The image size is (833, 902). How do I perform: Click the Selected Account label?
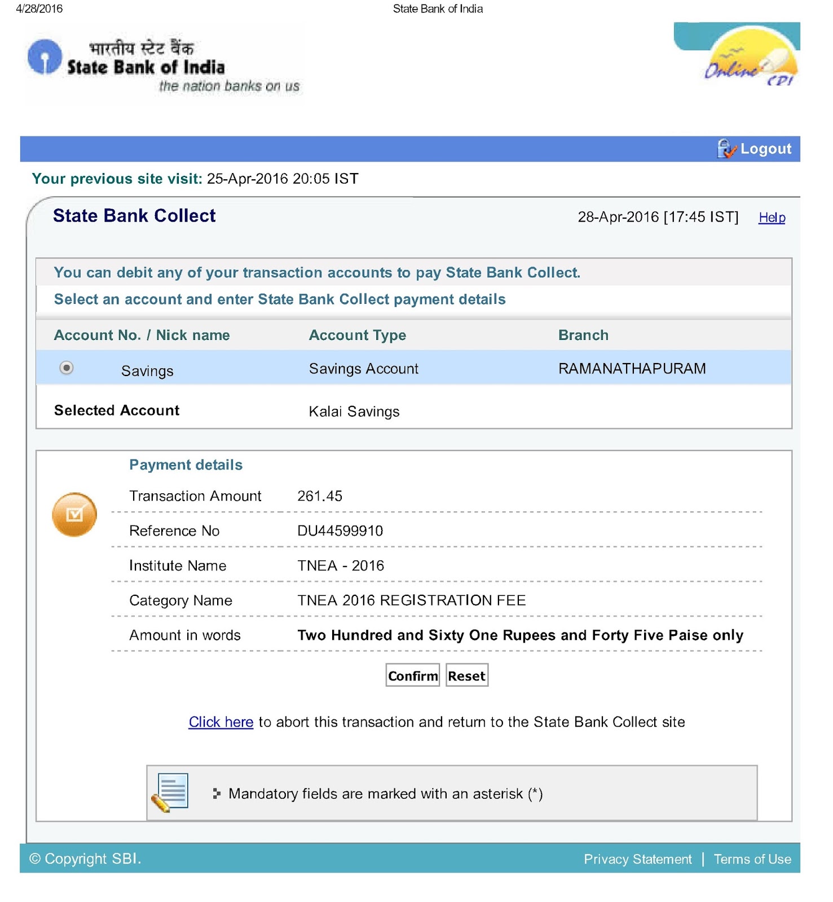117,410
